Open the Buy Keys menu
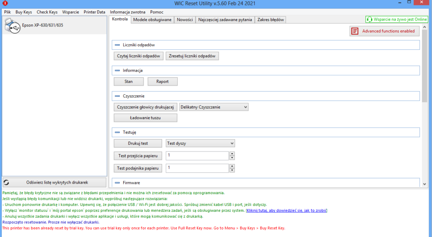Screen dimensions: 432x237 pyautogui.click(x=24, y=12)
